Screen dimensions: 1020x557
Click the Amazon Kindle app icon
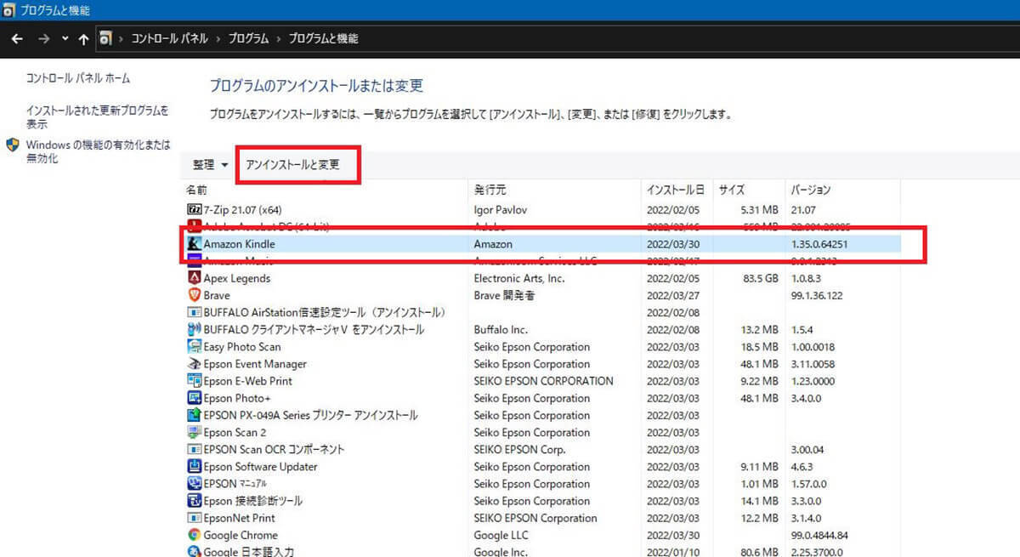194,244
